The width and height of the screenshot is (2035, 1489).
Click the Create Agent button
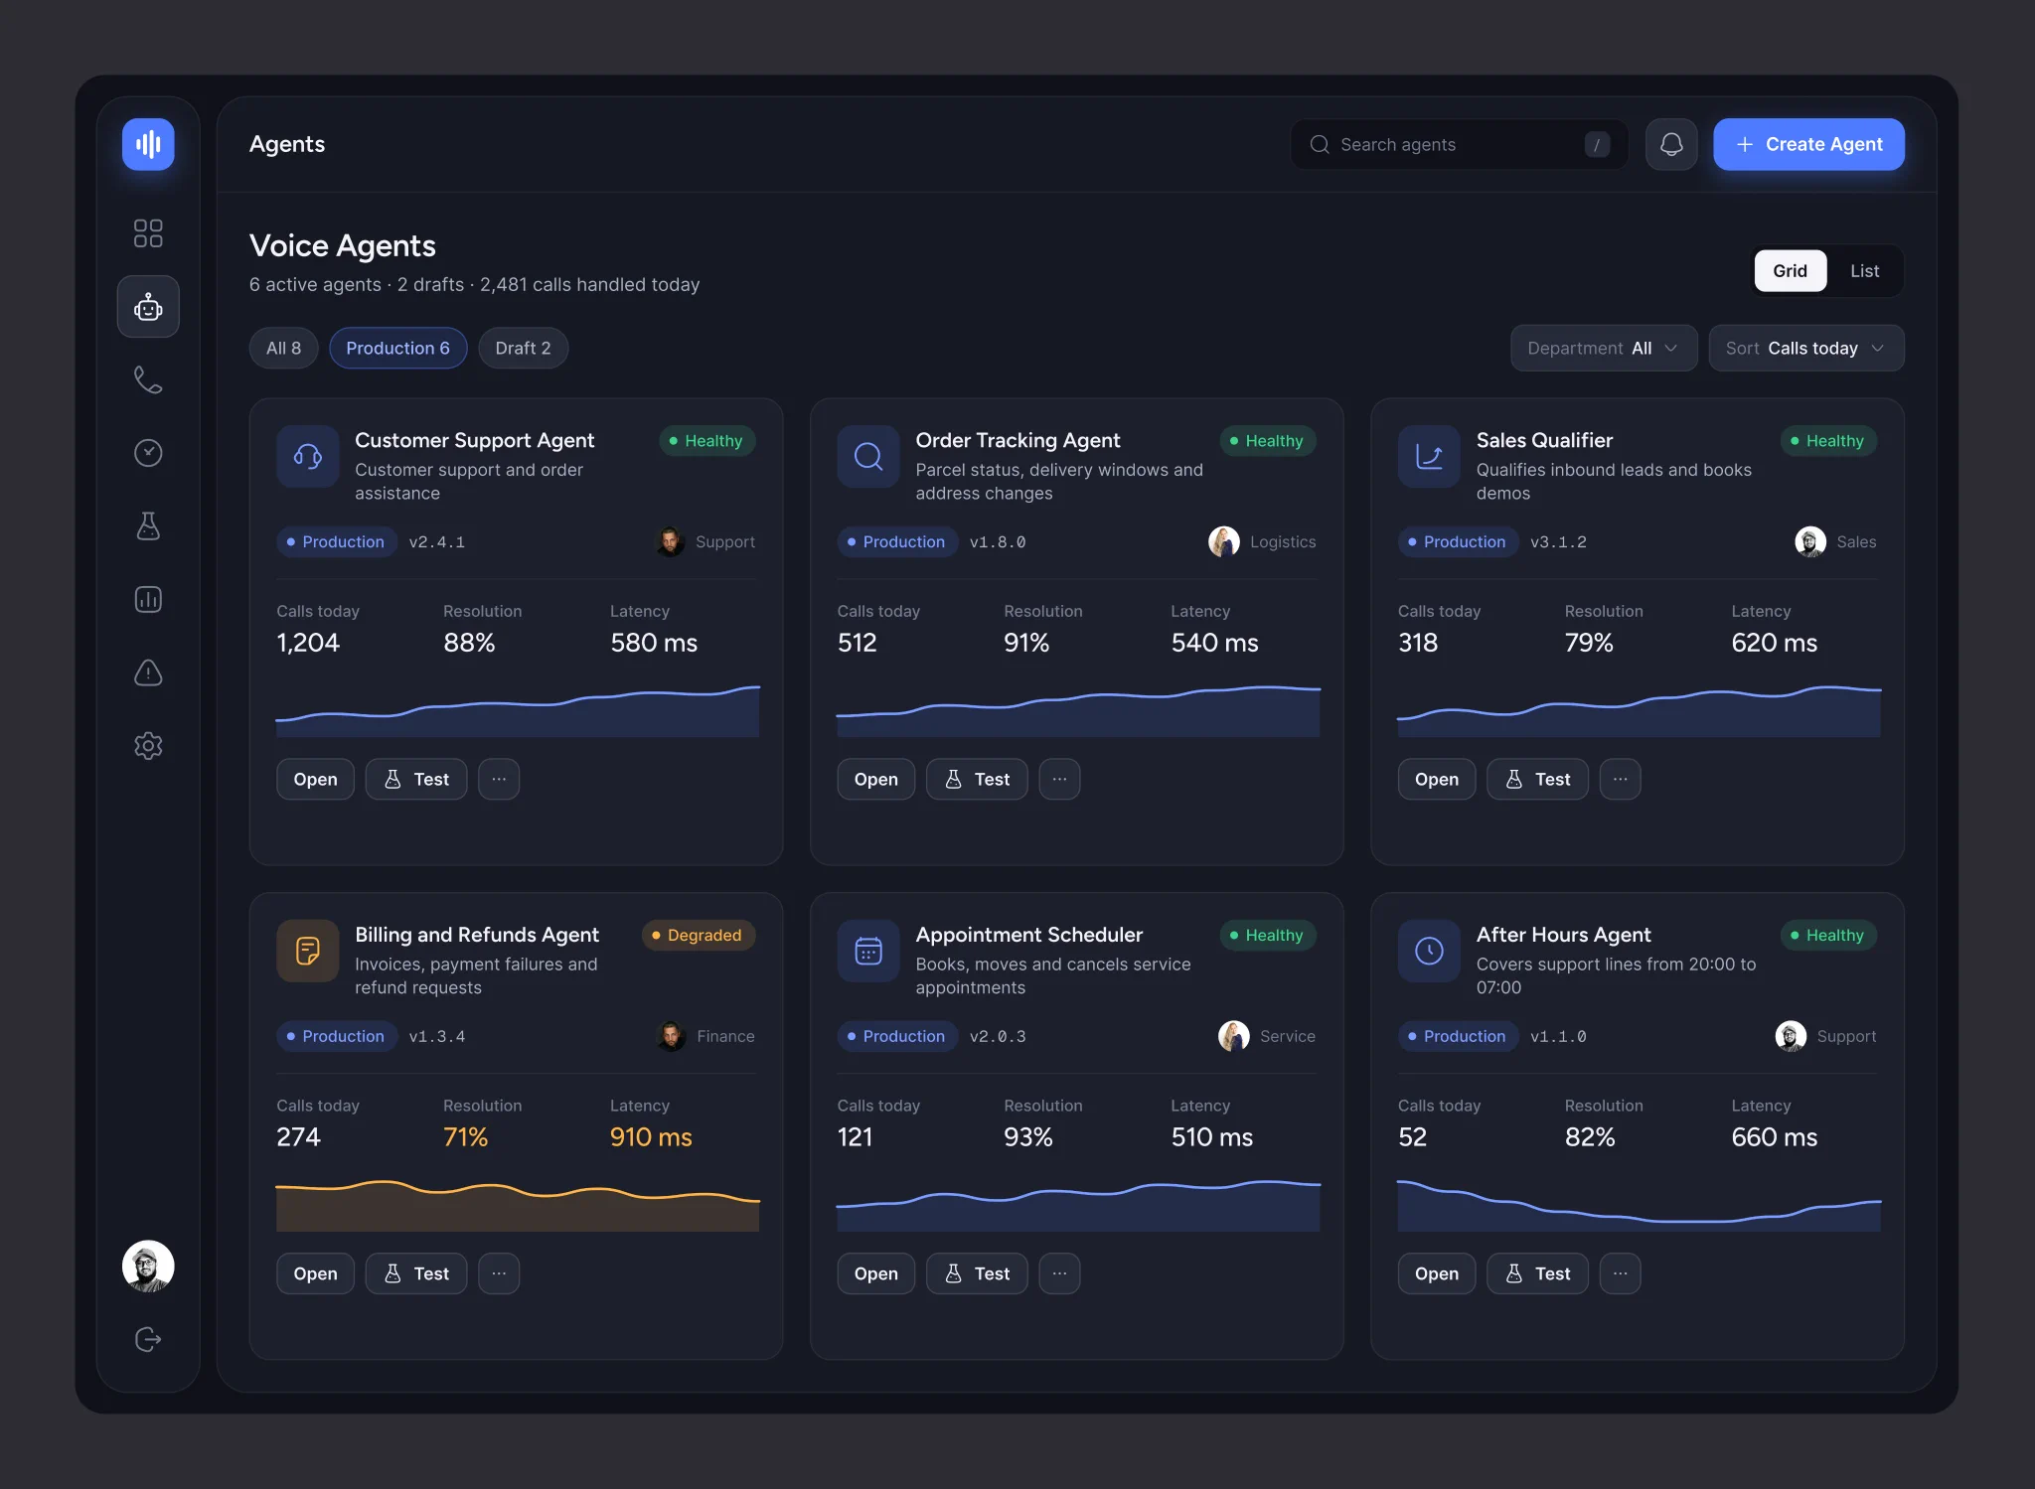[x=1808, y=144]
